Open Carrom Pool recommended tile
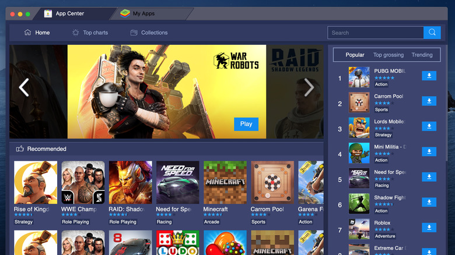Screen dimensions: 455x255 [x=272, y=183]
